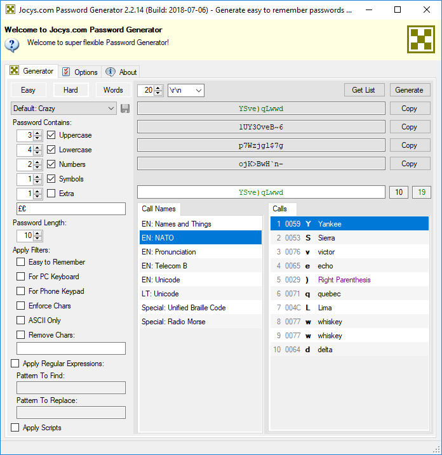The width and height of the screenshot is (442, 455).
Task: Click the password length box showing 10
Action: pos(399,192)
